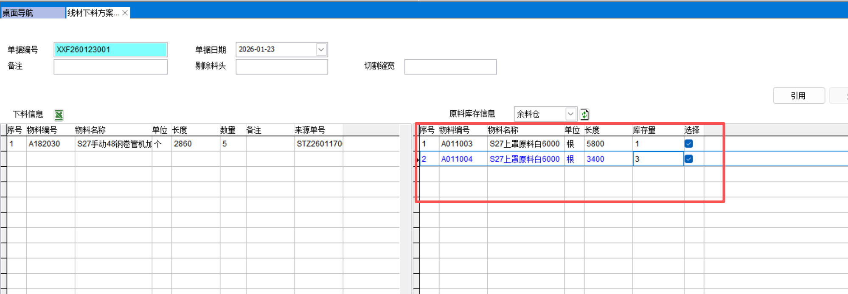Edit the 库存量 cell in the A011004 row
The width and height of the screenshot is (848, 294).
(657, 159)
